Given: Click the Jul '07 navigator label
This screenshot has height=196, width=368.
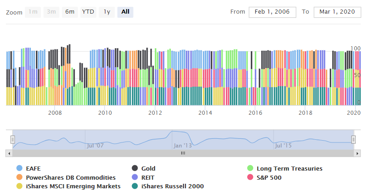Looking at the screenshot, I should 95,146.
